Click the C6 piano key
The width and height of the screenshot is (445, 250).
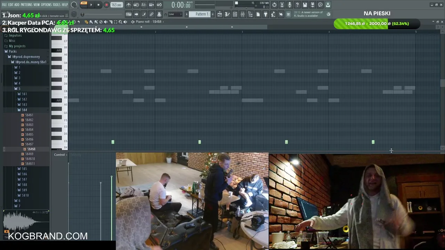60,91
